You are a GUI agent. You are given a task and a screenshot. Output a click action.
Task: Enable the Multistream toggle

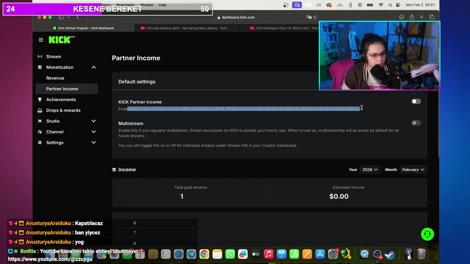416,123
